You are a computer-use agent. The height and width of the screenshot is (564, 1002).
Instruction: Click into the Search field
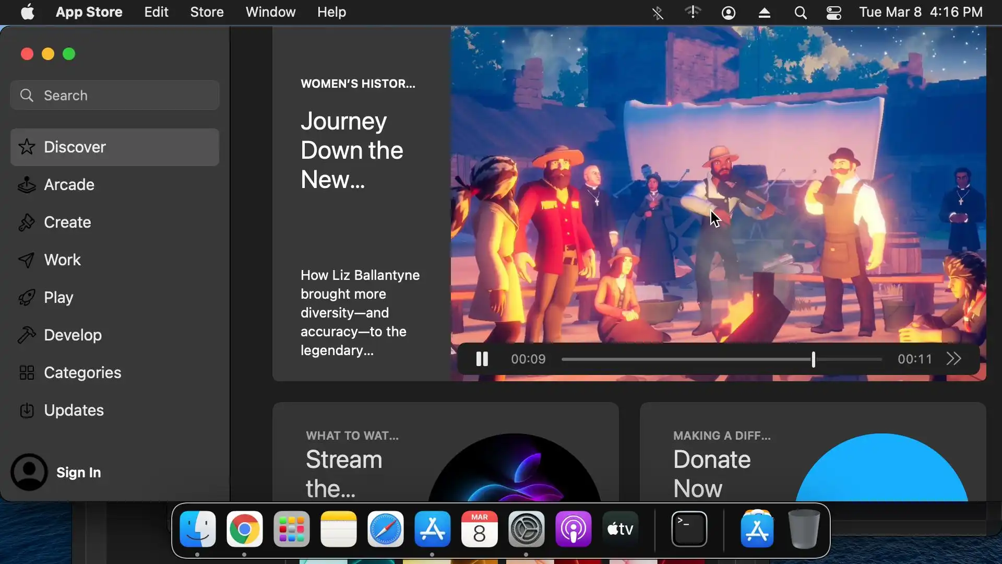click(115, 96)
